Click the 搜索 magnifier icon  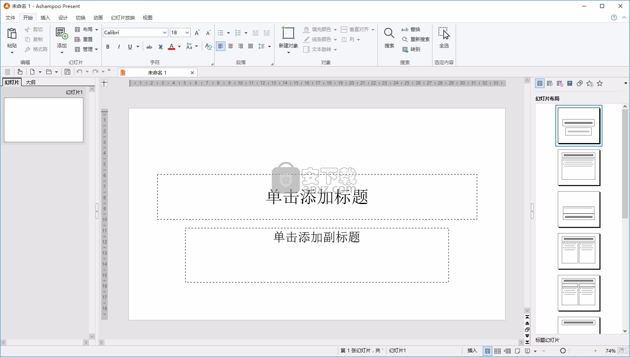click(x=389, y=33)
